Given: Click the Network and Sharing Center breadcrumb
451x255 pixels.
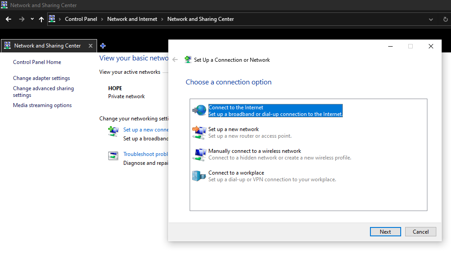Looking at the screenshot, I should 200,19.
